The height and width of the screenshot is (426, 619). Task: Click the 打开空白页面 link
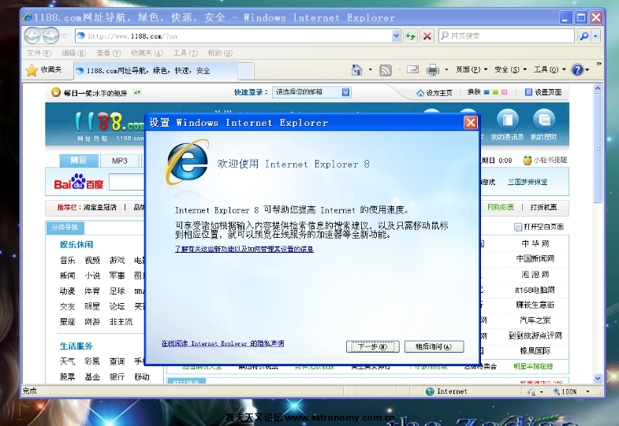click(x=539, y=227)
